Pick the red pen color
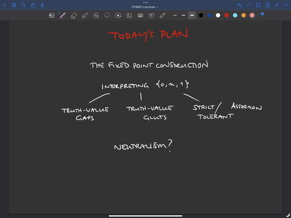291x218 pixels. click(226, 15)
